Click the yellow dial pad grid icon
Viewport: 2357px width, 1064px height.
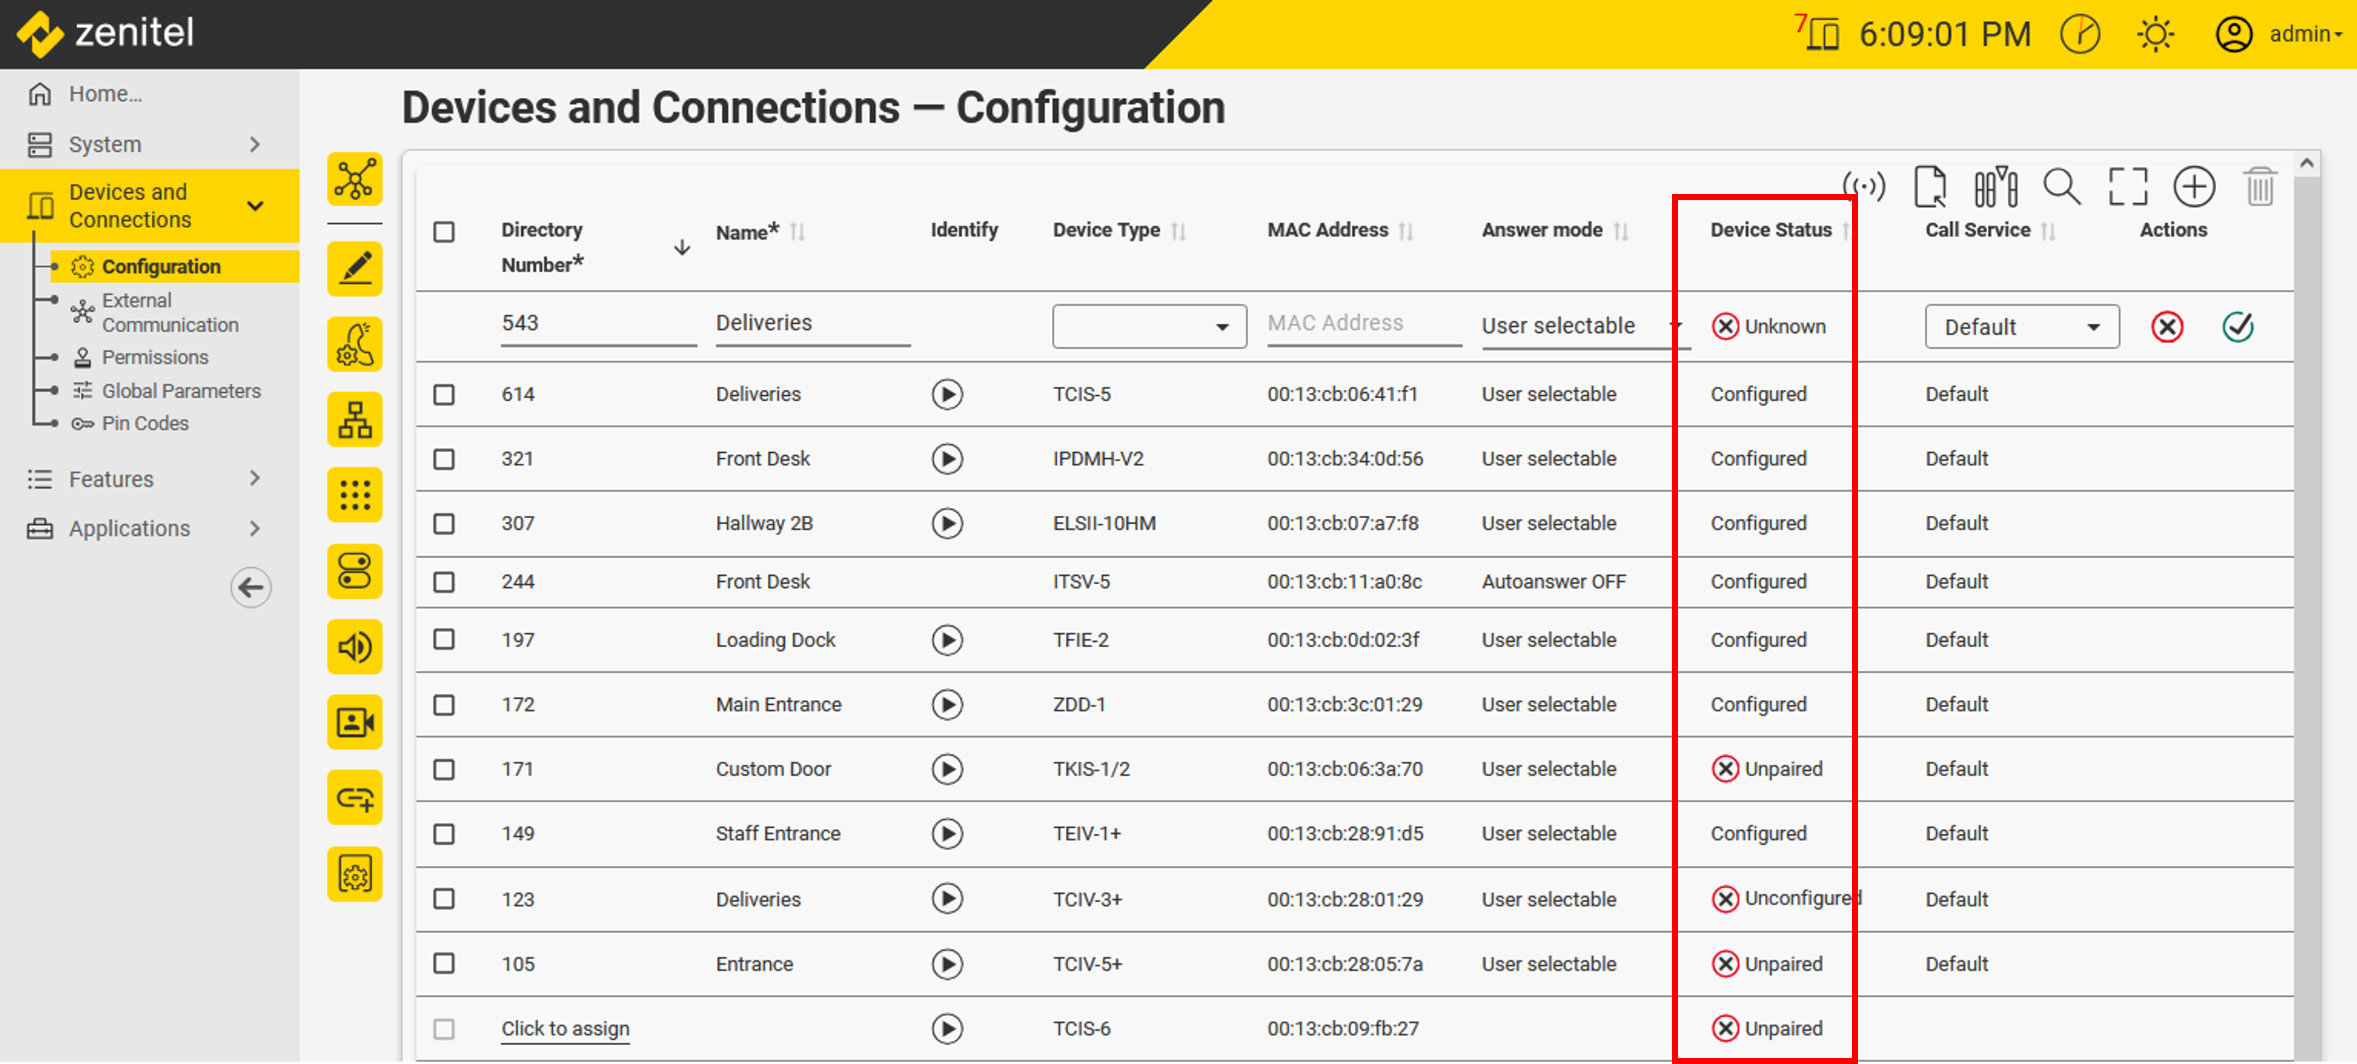click(x=355, y=496)
